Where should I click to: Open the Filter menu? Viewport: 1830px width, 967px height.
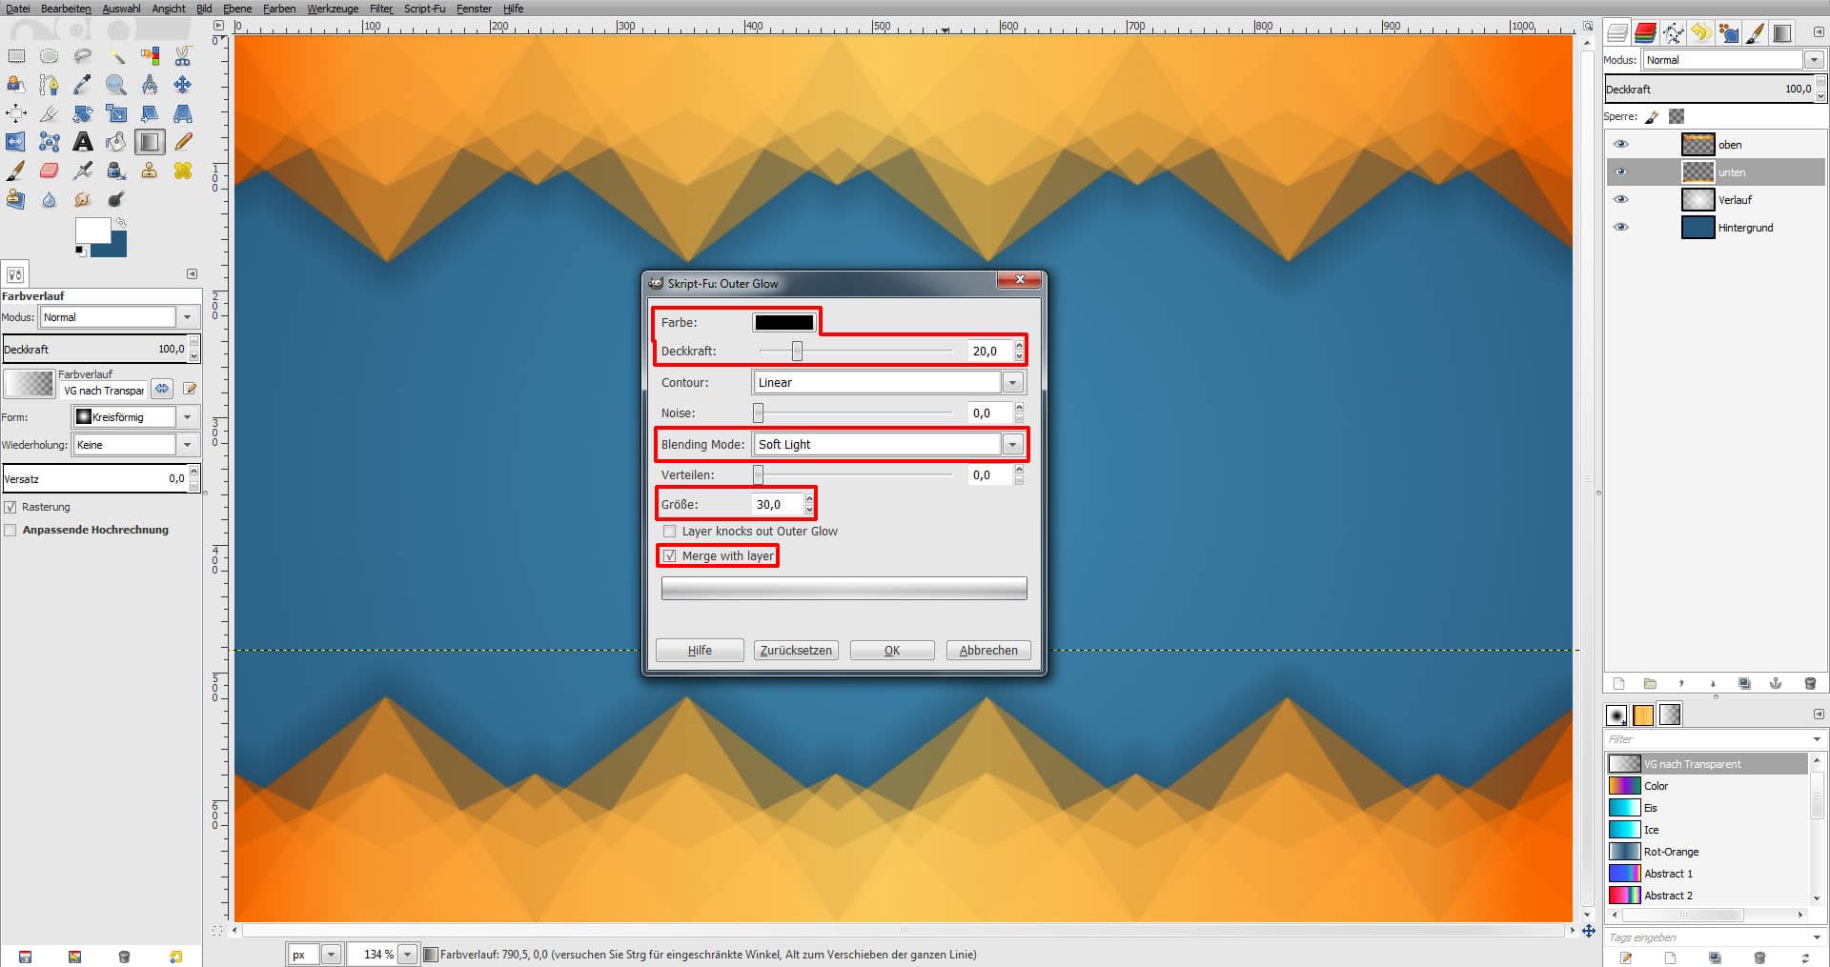379,9
